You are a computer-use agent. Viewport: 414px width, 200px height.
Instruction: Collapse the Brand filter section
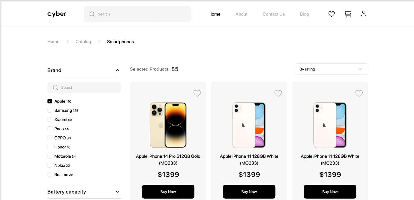point(117,70)
